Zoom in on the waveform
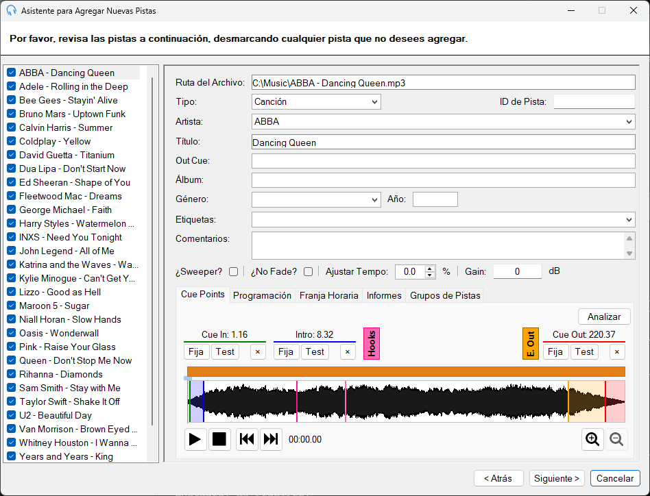 (x=592, y=439)
